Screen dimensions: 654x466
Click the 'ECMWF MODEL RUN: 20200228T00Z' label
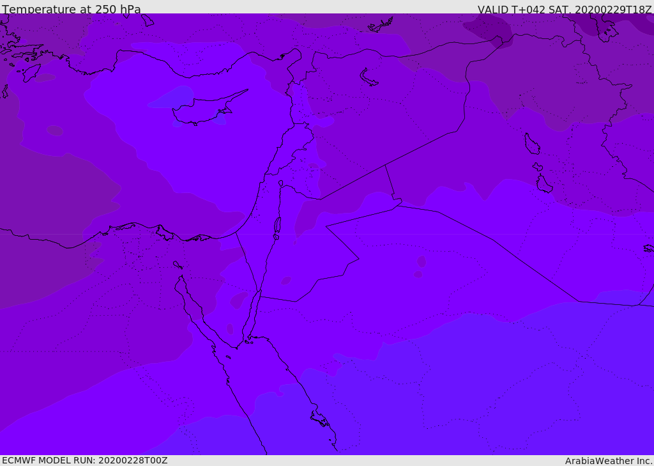click(85, 460)
